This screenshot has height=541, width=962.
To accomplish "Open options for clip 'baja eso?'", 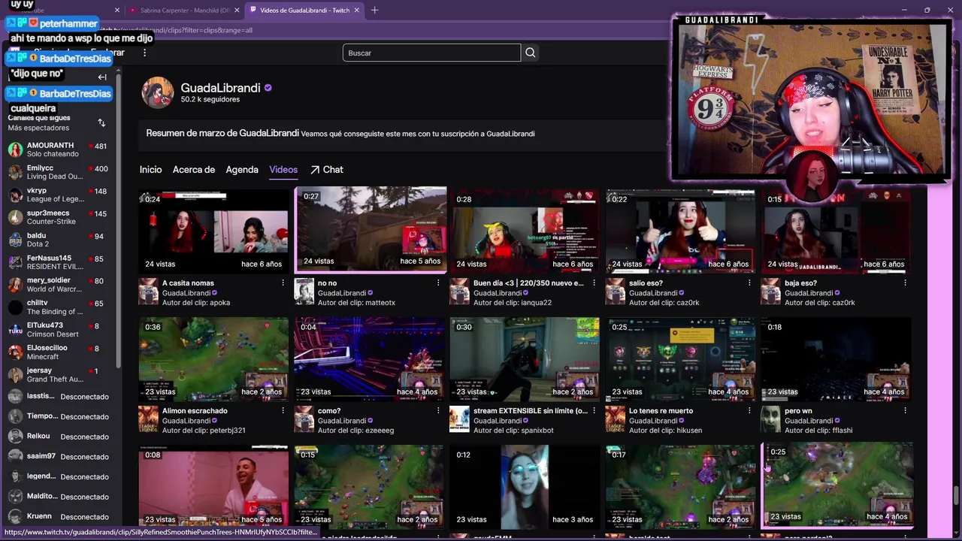I will 905,283.
